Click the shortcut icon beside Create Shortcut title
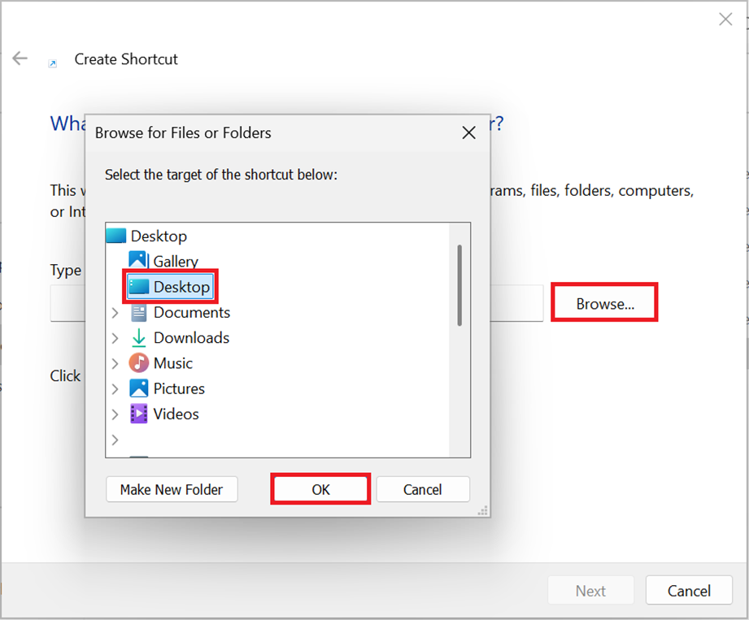Viewport: 749px width, 620px height. 53,63
